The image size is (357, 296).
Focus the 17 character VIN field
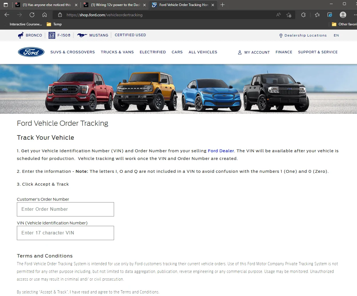tap(65, 233)
